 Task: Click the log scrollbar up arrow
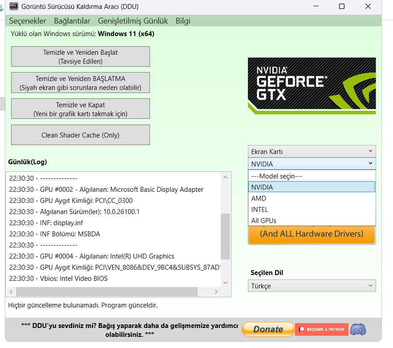[225, 178]
